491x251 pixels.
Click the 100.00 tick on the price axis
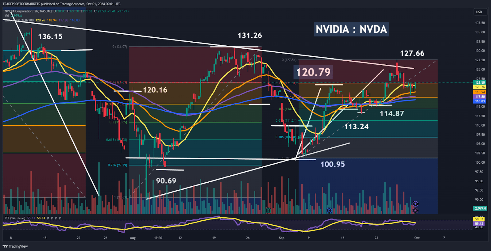click(x=480, y=162)
